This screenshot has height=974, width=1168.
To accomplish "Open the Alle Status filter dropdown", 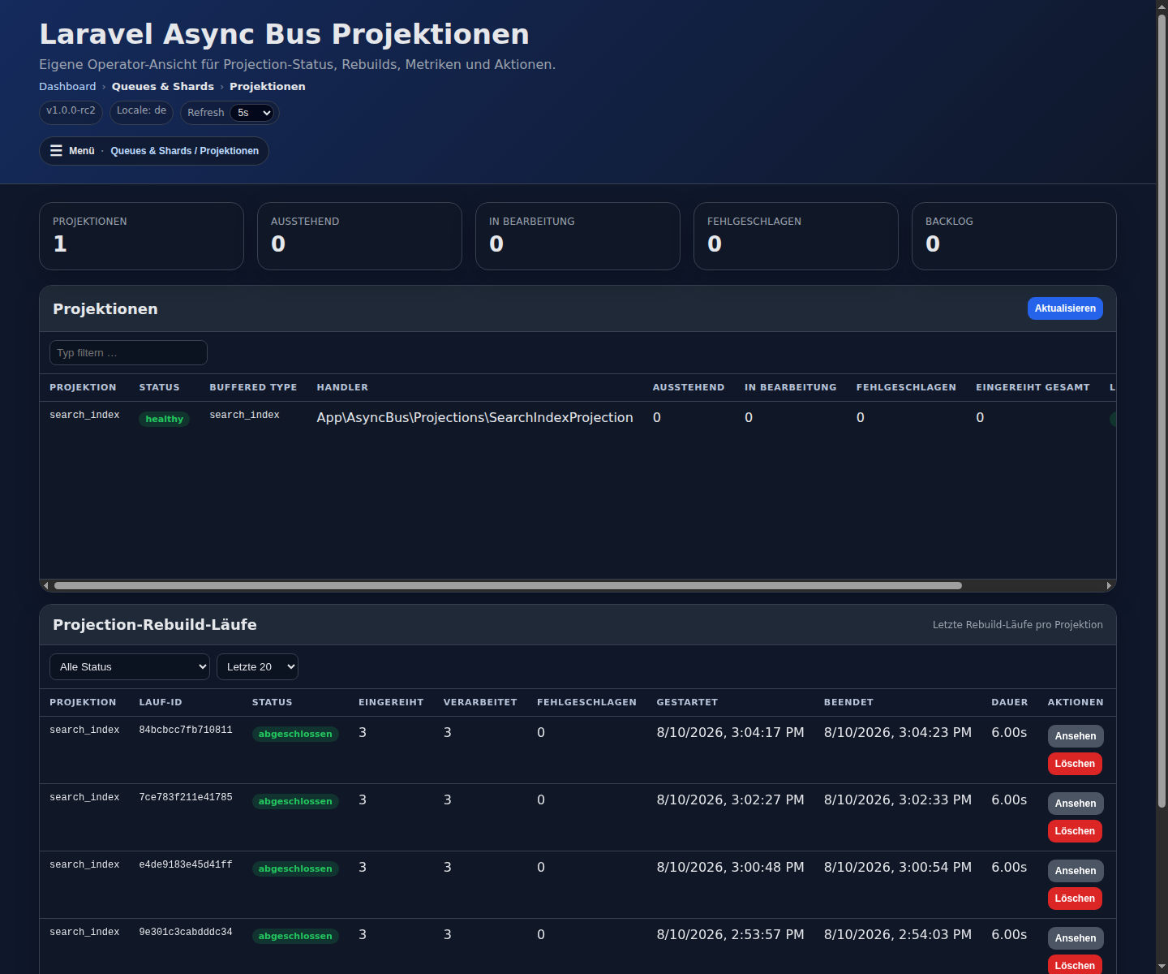I will coord(130,667).
